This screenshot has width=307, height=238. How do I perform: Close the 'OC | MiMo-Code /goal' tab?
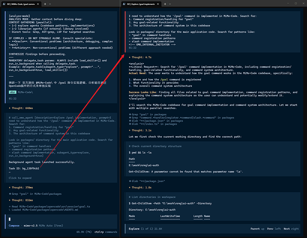point(38,4)
